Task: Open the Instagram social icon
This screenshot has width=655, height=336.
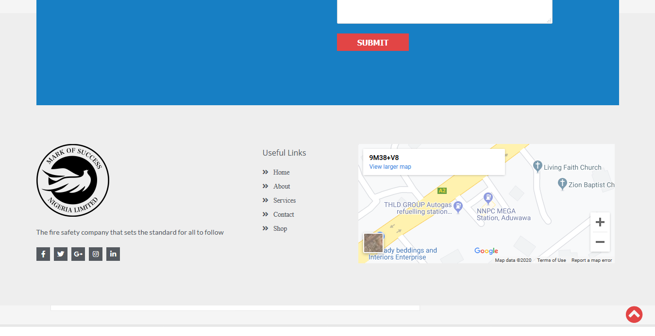Action: (95, 254)
